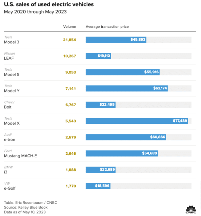
Task: Click the 21,854 volume figure
Action: click(x=69, y=40)
